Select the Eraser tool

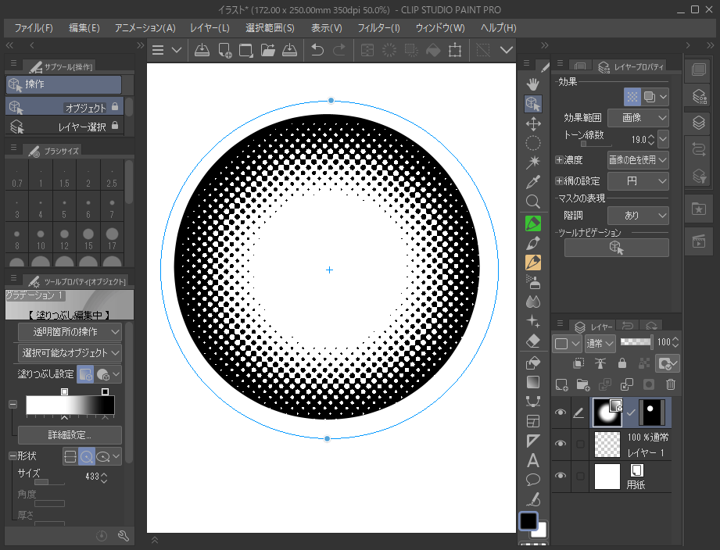click(533, 341)
